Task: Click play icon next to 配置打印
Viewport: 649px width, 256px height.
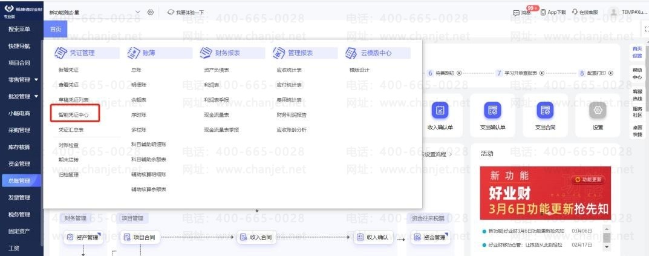Action: coord(610,73)
